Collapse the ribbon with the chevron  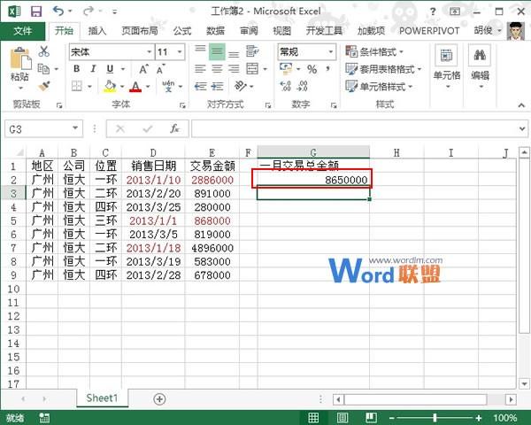[521, 105]
